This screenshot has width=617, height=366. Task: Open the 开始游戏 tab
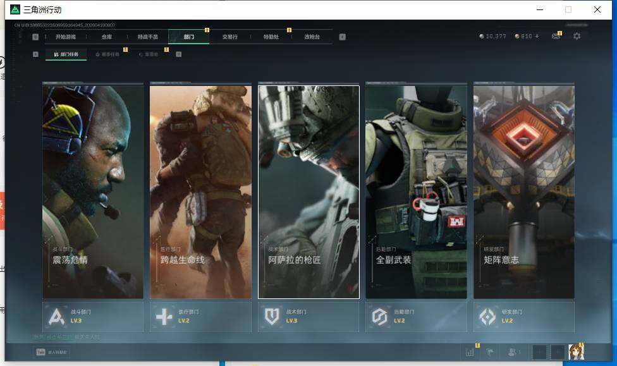click(x=65, y=37)
